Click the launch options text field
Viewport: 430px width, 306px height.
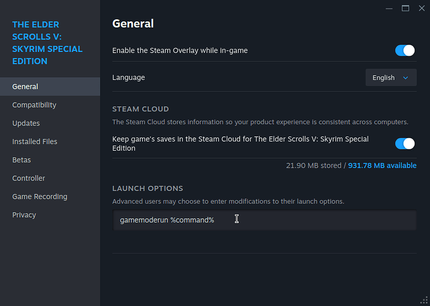(x=264, y=220)
